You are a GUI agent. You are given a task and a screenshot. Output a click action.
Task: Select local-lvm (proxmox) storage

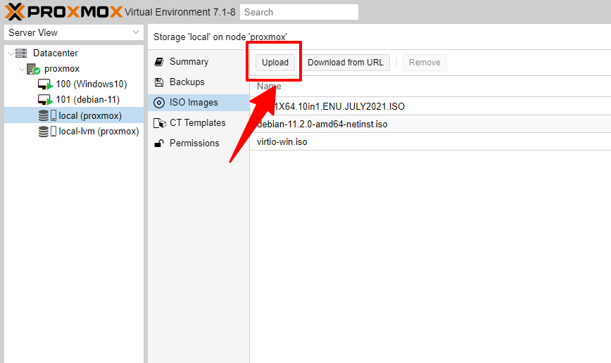click(x=99, y=132)
